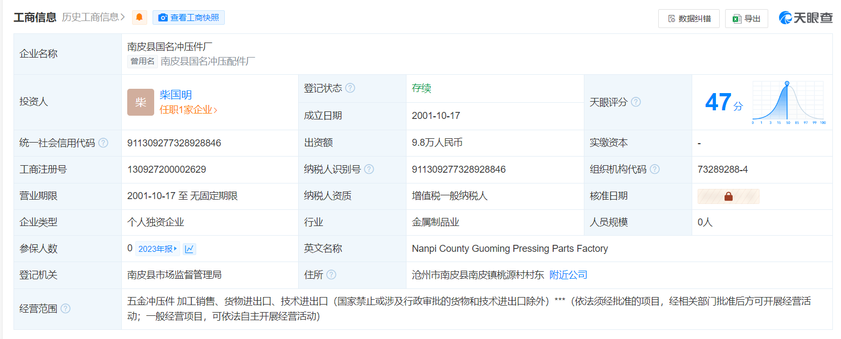Click help icon next to 登记状态
The width and height of the screenshot is (841, 339).
coord(350,88)
